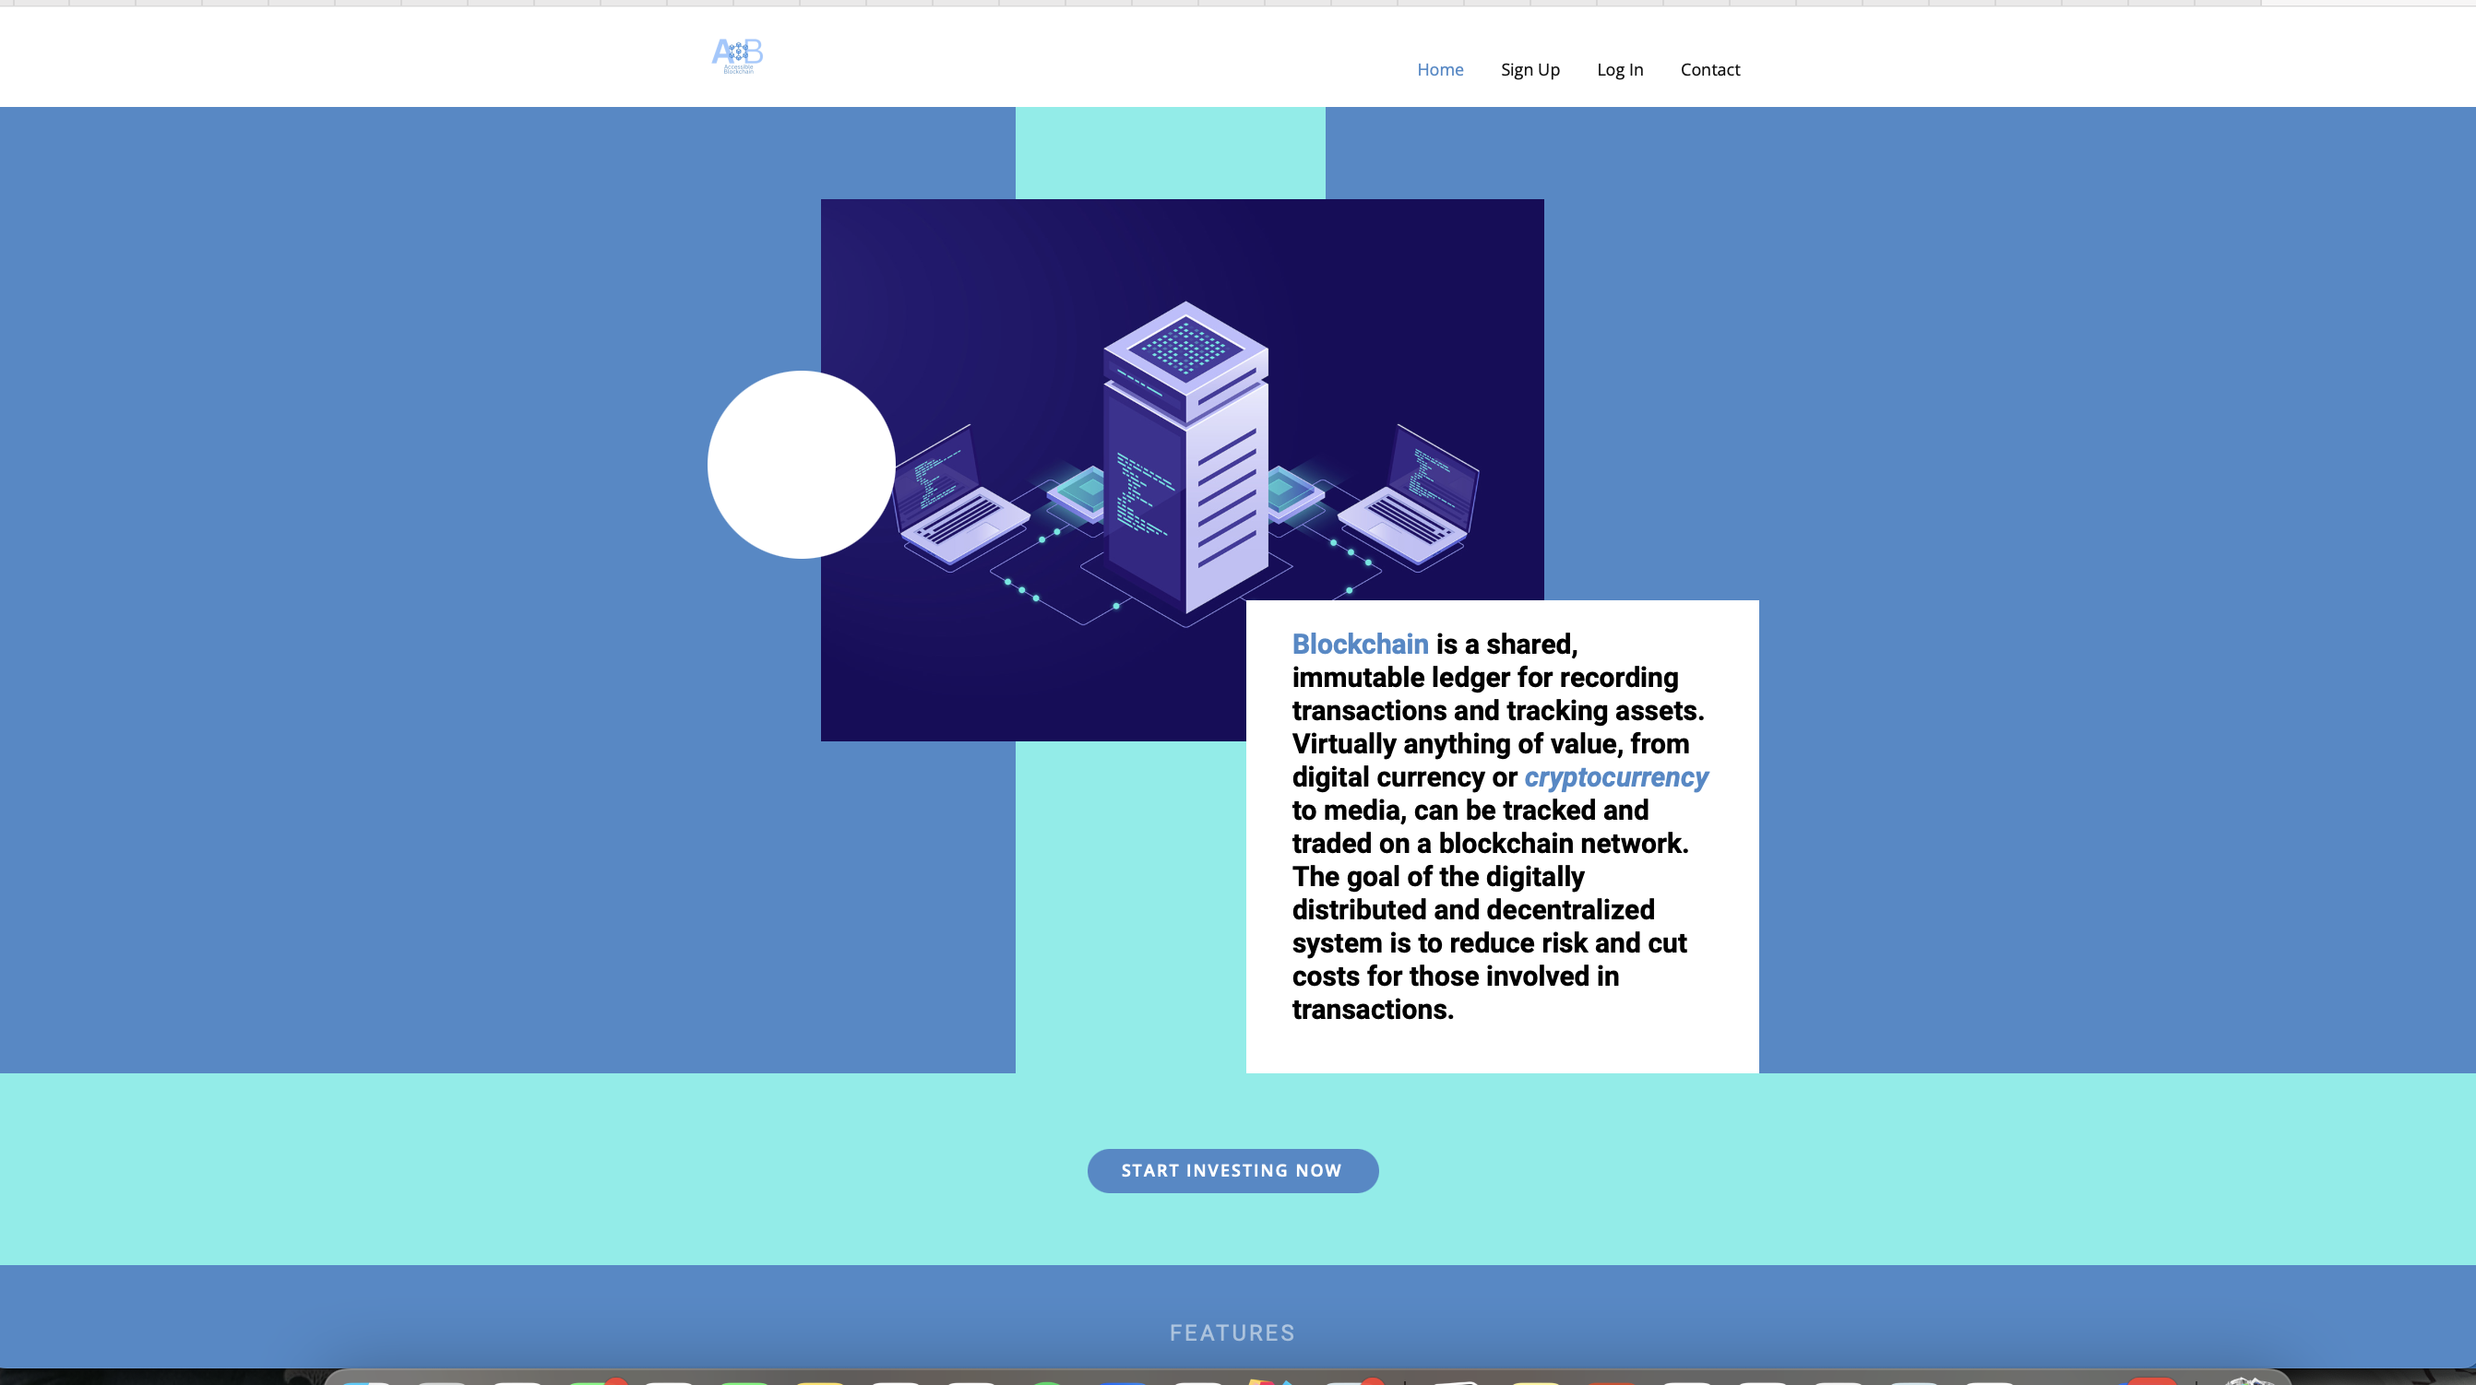Click the AB Accessible Blockchain logo
Viewport: 2476px width, 1385px height.
pos(737,55)
